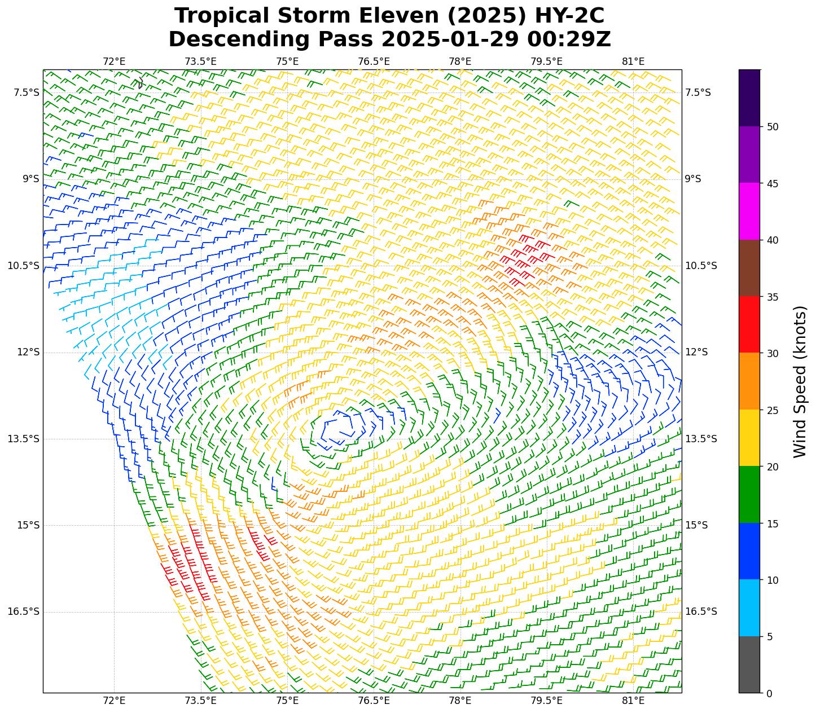816x713 pixels.
Task: Pick the cyan 5-10 knot colorbar segment
Action: coord(749,608)
